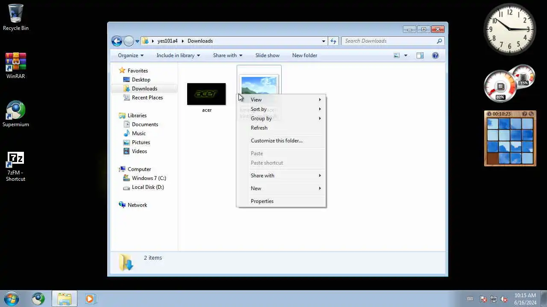Screen dimensions: 547x307
Task: Select Downloads in the navigation pane
Action: pos(144,89)
